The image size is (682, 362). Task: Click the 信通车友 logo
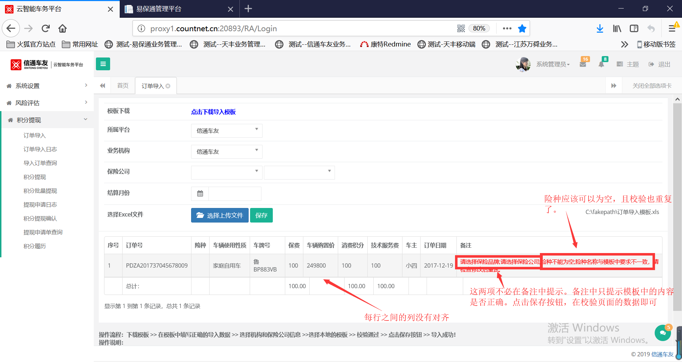click(x=47, y=64)
